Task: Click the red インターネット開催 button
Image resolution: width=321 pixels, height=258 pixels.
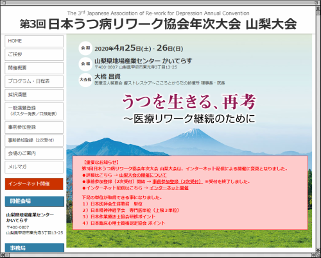Action: tap(34, 184)
